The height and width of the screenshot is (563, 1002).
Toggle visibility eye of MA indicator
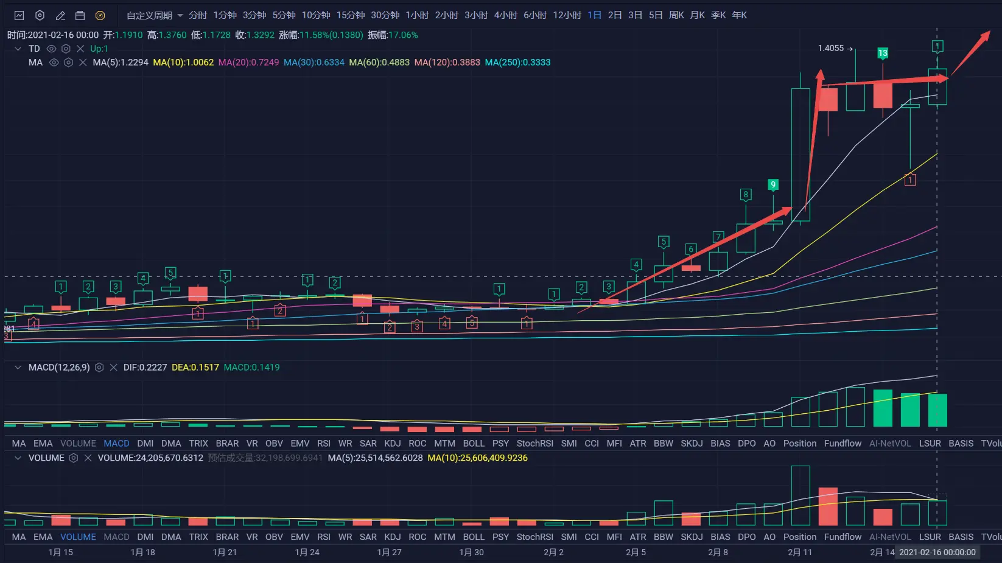(54, 62)
